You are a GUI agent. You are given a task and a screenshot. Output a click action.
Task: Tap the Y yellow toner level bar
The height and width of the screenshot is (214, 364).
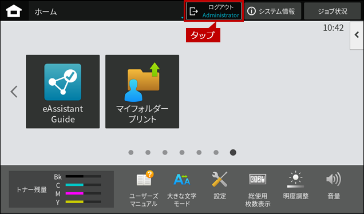coord(84,202)
